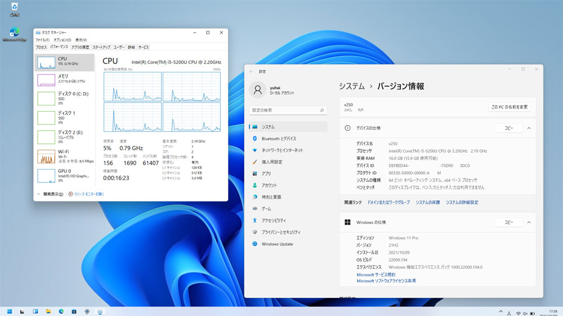
Task: Open アカウント in Settings sidebar
Action: pyautogui.click(x=288, y=185)
